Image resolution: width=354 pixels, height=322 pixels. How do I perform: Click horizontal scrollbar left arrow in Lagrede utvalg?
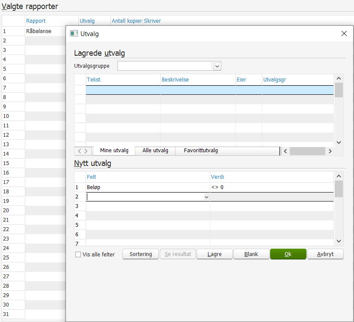coord(286,151)
